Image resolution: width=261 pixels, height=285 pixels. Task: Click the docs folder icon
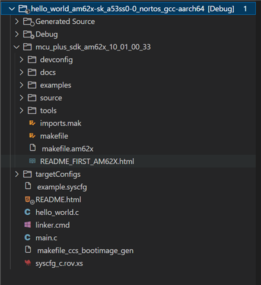point(32,73)
